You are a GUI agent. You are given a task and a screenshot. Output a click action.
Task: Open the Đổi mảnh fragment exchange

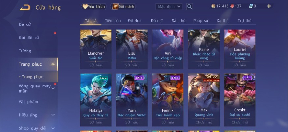[x=123, y=7]
